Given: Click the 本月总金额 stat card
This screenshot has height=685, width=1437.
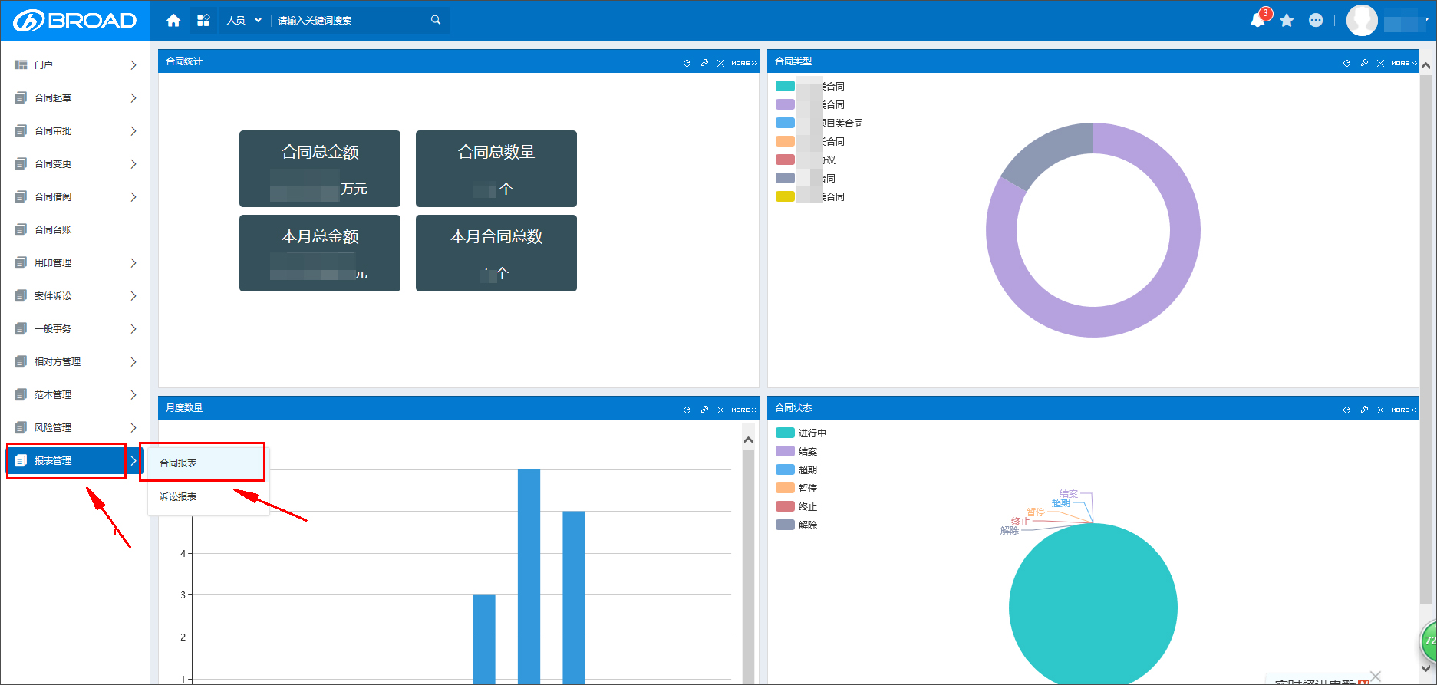Looking at the screenshot, I should pyautogui.click(x=320, y=253).
